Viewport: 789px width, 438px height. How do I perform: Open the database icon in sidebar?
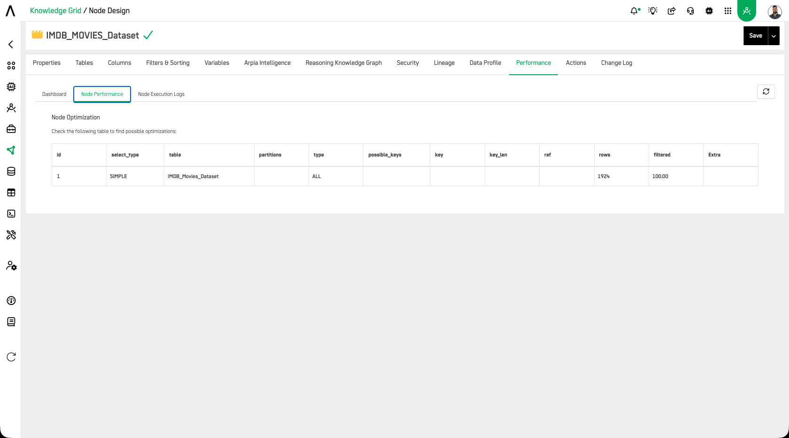[11, 172]
